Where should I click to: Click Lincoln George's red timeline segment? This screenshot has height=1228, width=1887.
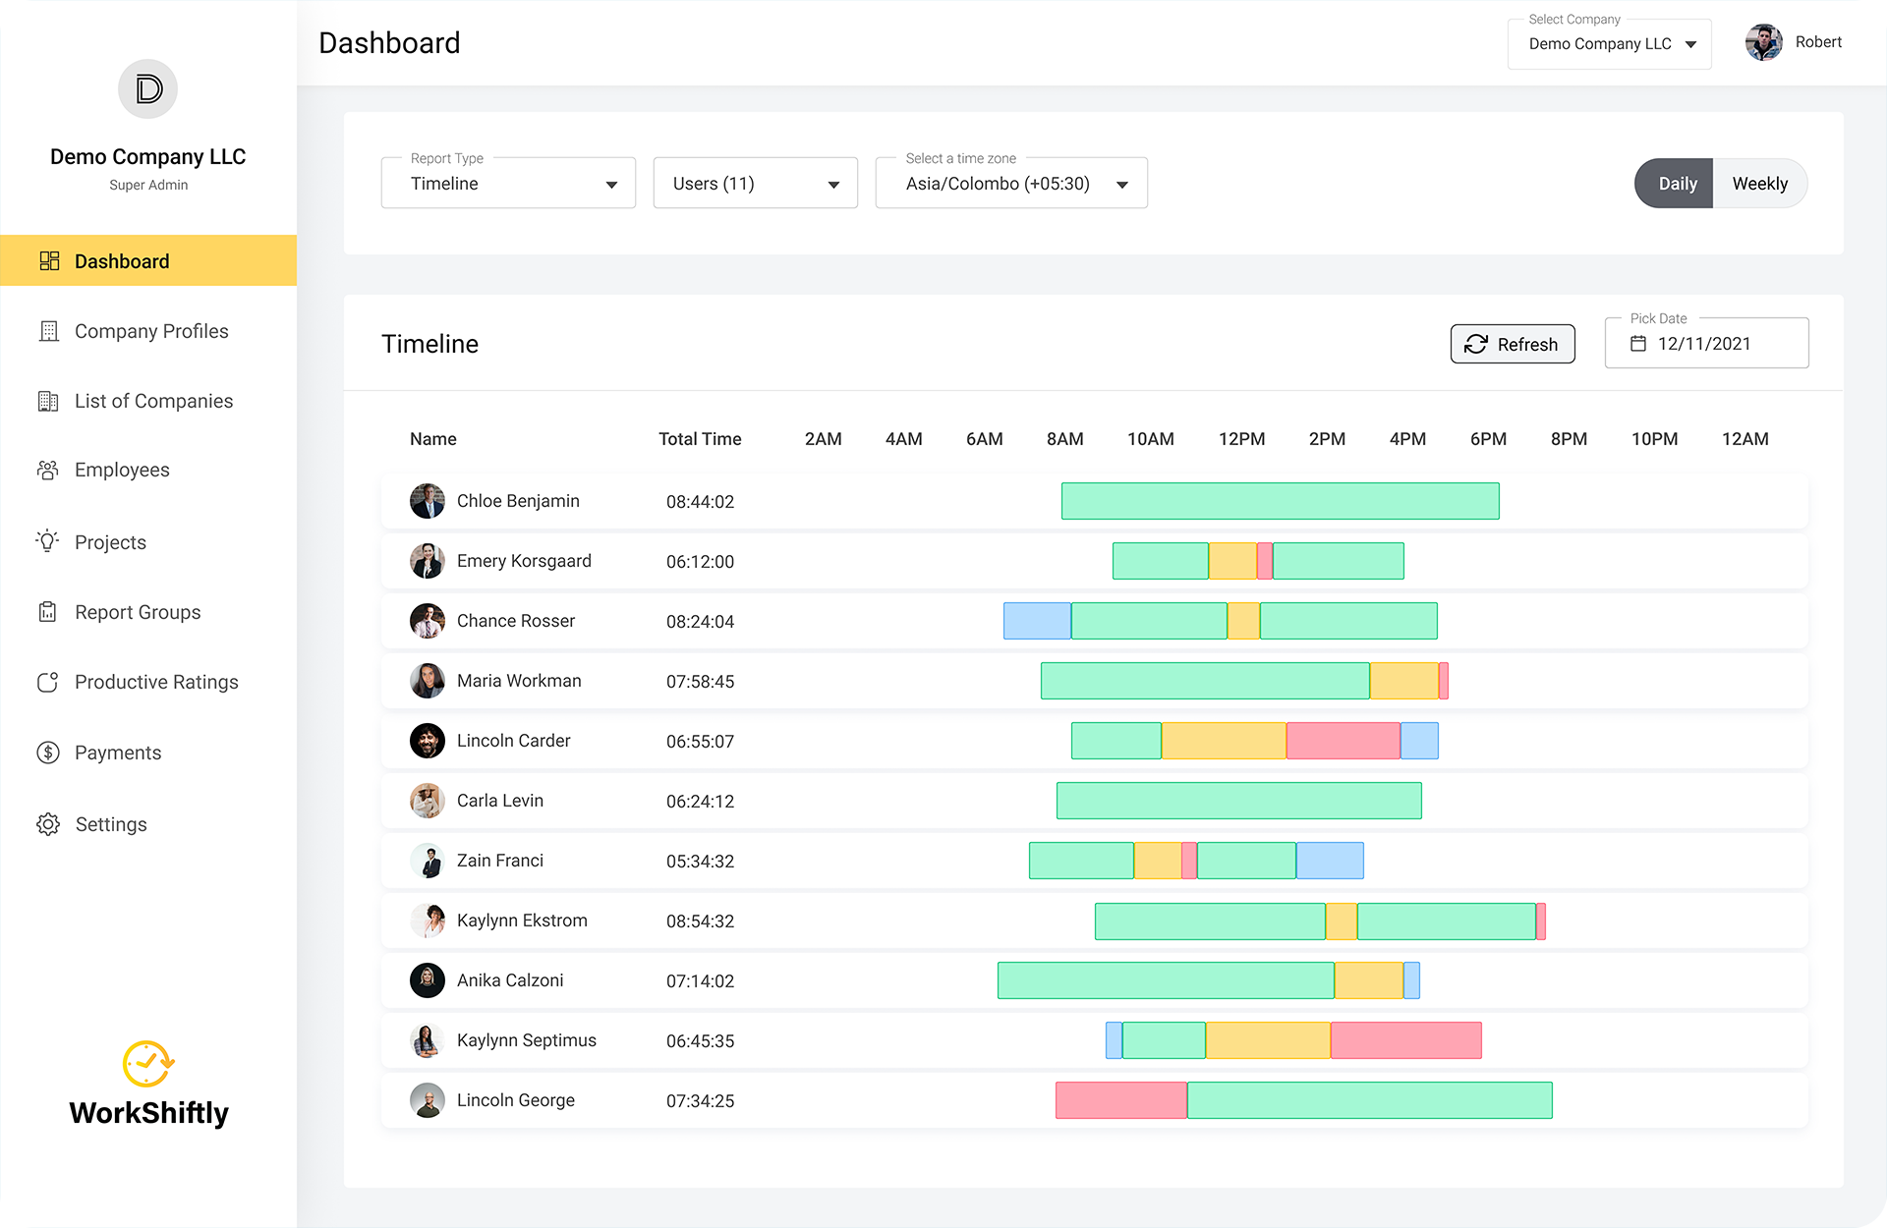coord(1120,1100)
